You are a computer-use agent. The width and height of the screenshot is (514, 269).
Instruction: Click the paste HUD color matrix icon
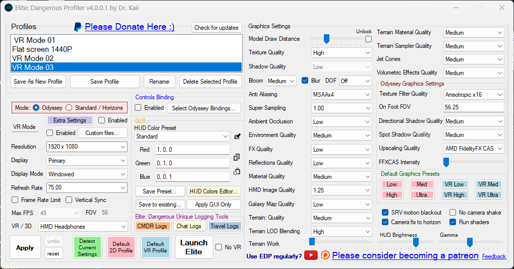pyautogui.click(x=237, y=171)
